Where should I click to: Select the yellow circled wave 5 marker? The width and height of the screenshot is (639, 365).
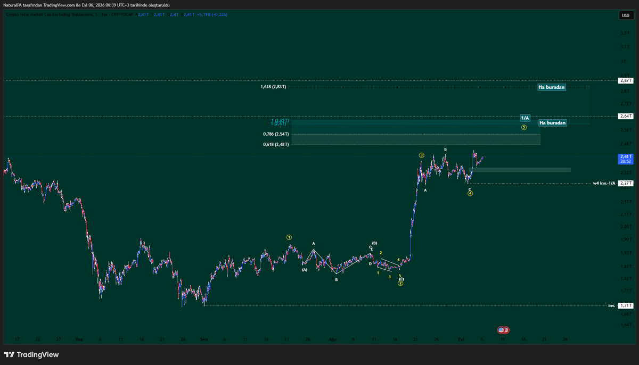(x=524, y=128)
